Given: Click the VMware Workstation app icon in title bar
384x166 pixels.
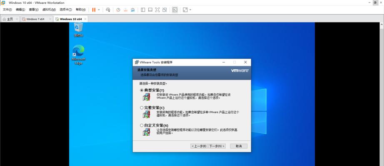Looking at the screenshot, I should click(3, 2).
